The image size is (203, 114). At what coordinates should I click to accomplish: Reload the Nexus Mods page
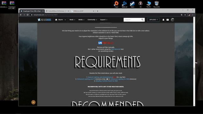point(28,15)
